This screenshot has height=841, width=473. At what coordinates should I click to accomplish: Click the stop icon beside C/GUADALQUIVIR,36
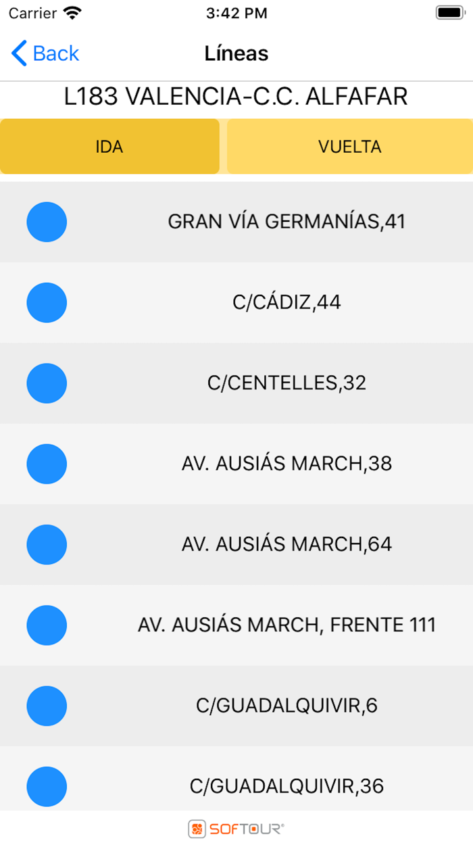pyautogui.click(x=47, y=786)
